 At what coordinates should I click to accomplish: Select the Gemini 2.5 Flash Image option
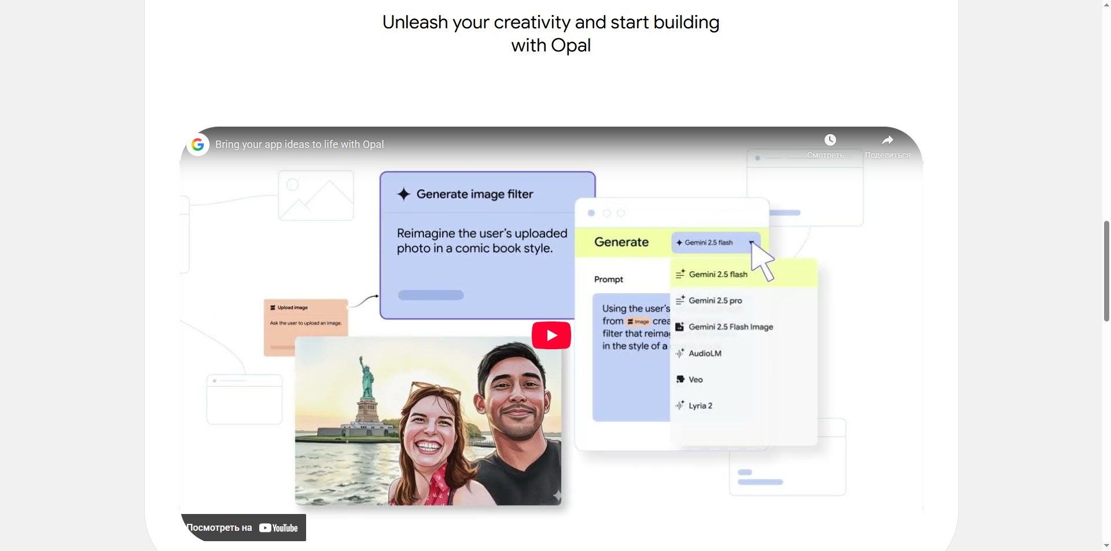(730, 327)
